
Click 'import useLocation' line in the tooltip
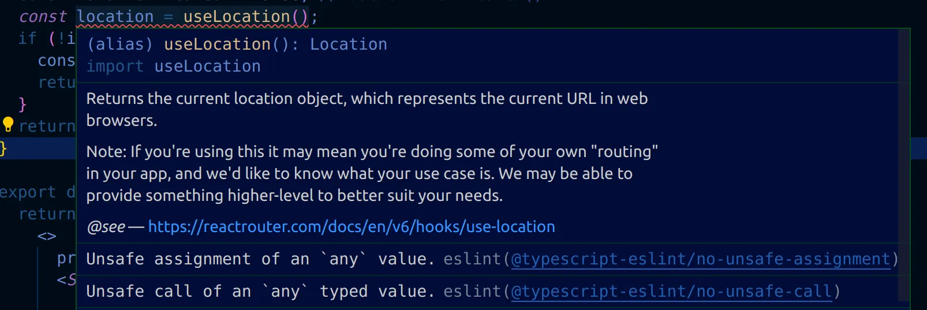(x=173, y=66)
